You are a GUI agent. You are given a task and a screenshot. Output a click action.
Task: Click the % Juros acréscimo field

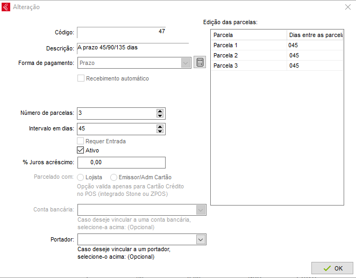pyautogui.click(x=122, y=162)
